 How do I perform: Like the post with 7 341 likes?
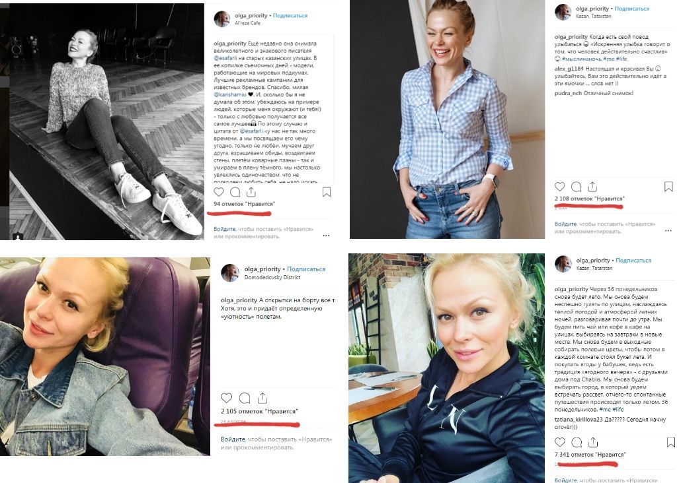[x=560, y=442]
